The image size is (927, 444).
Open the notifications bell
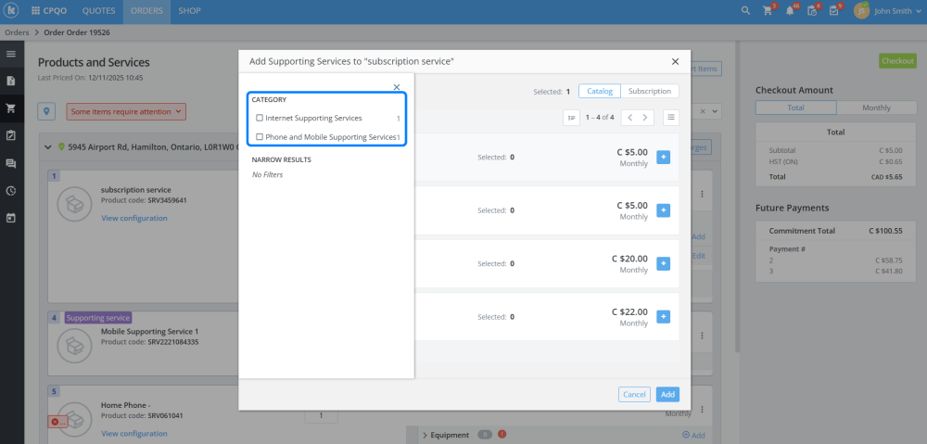(x=790, y=10)
